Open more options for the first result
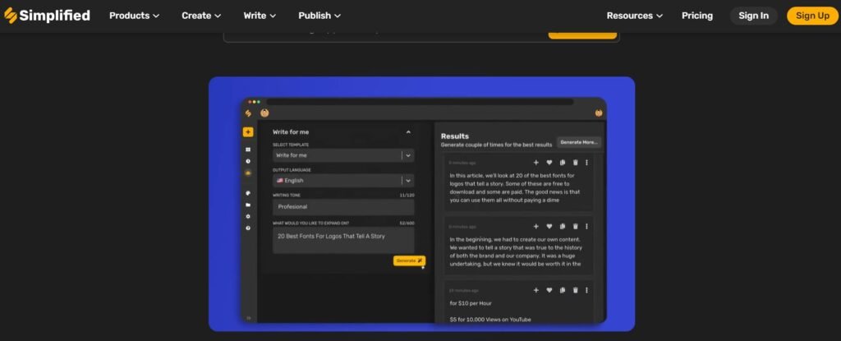The height and width of the screenshot is (341, 841). [586, 162]
